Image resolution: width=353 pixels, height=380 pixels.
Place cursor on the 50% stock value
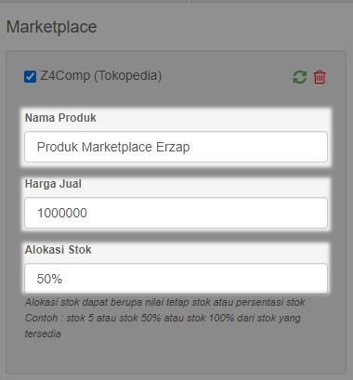(49, 279)
